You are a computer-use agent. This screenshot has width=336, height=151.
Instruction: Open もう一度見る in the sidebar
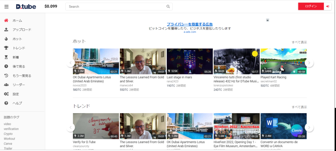22,75
